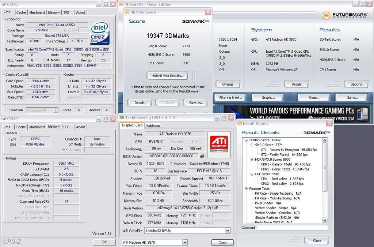This screenshot has height=247, width=374.
Task: Click the Core Speed 3604.4 MHz value
Action: 40,81
